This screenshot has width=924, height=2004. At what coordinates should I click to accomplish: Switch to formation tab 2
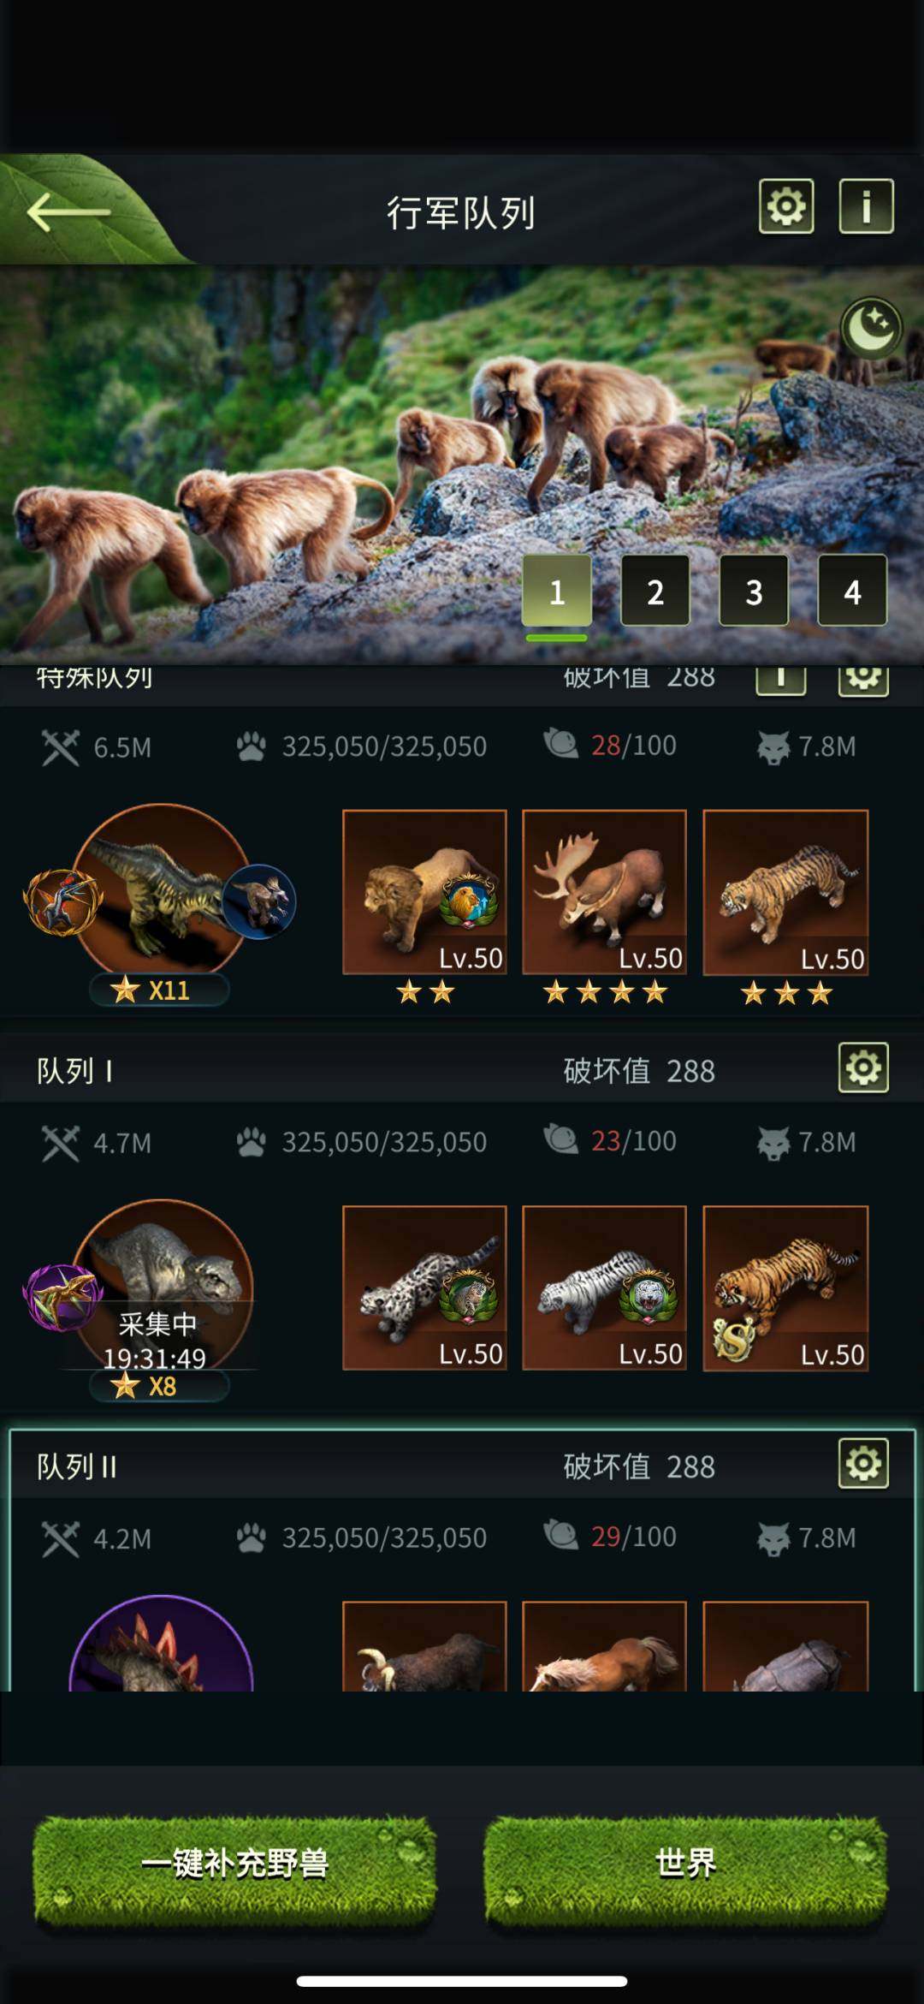coord(655,591)
